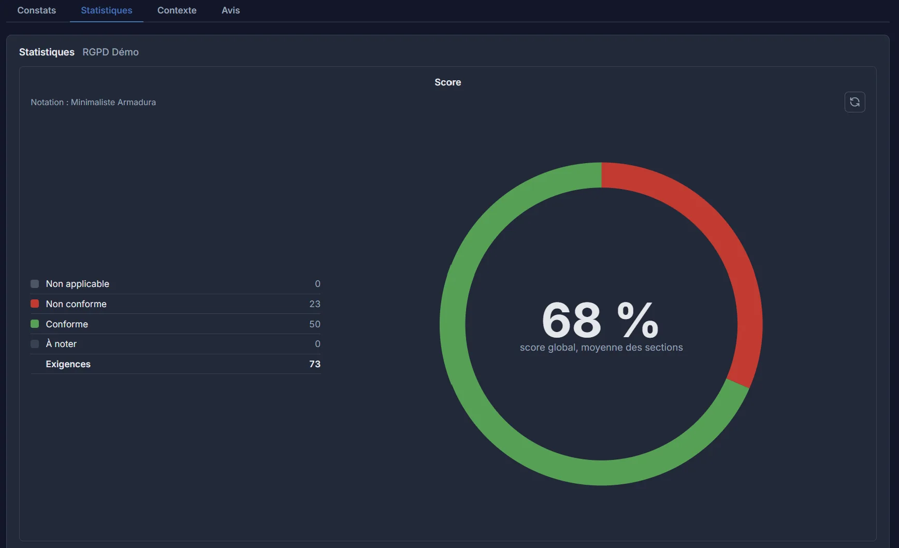This screenshot has width=899, height=548.
Task: Click the Non conforme count 23
Action: (x=315, y=304)
